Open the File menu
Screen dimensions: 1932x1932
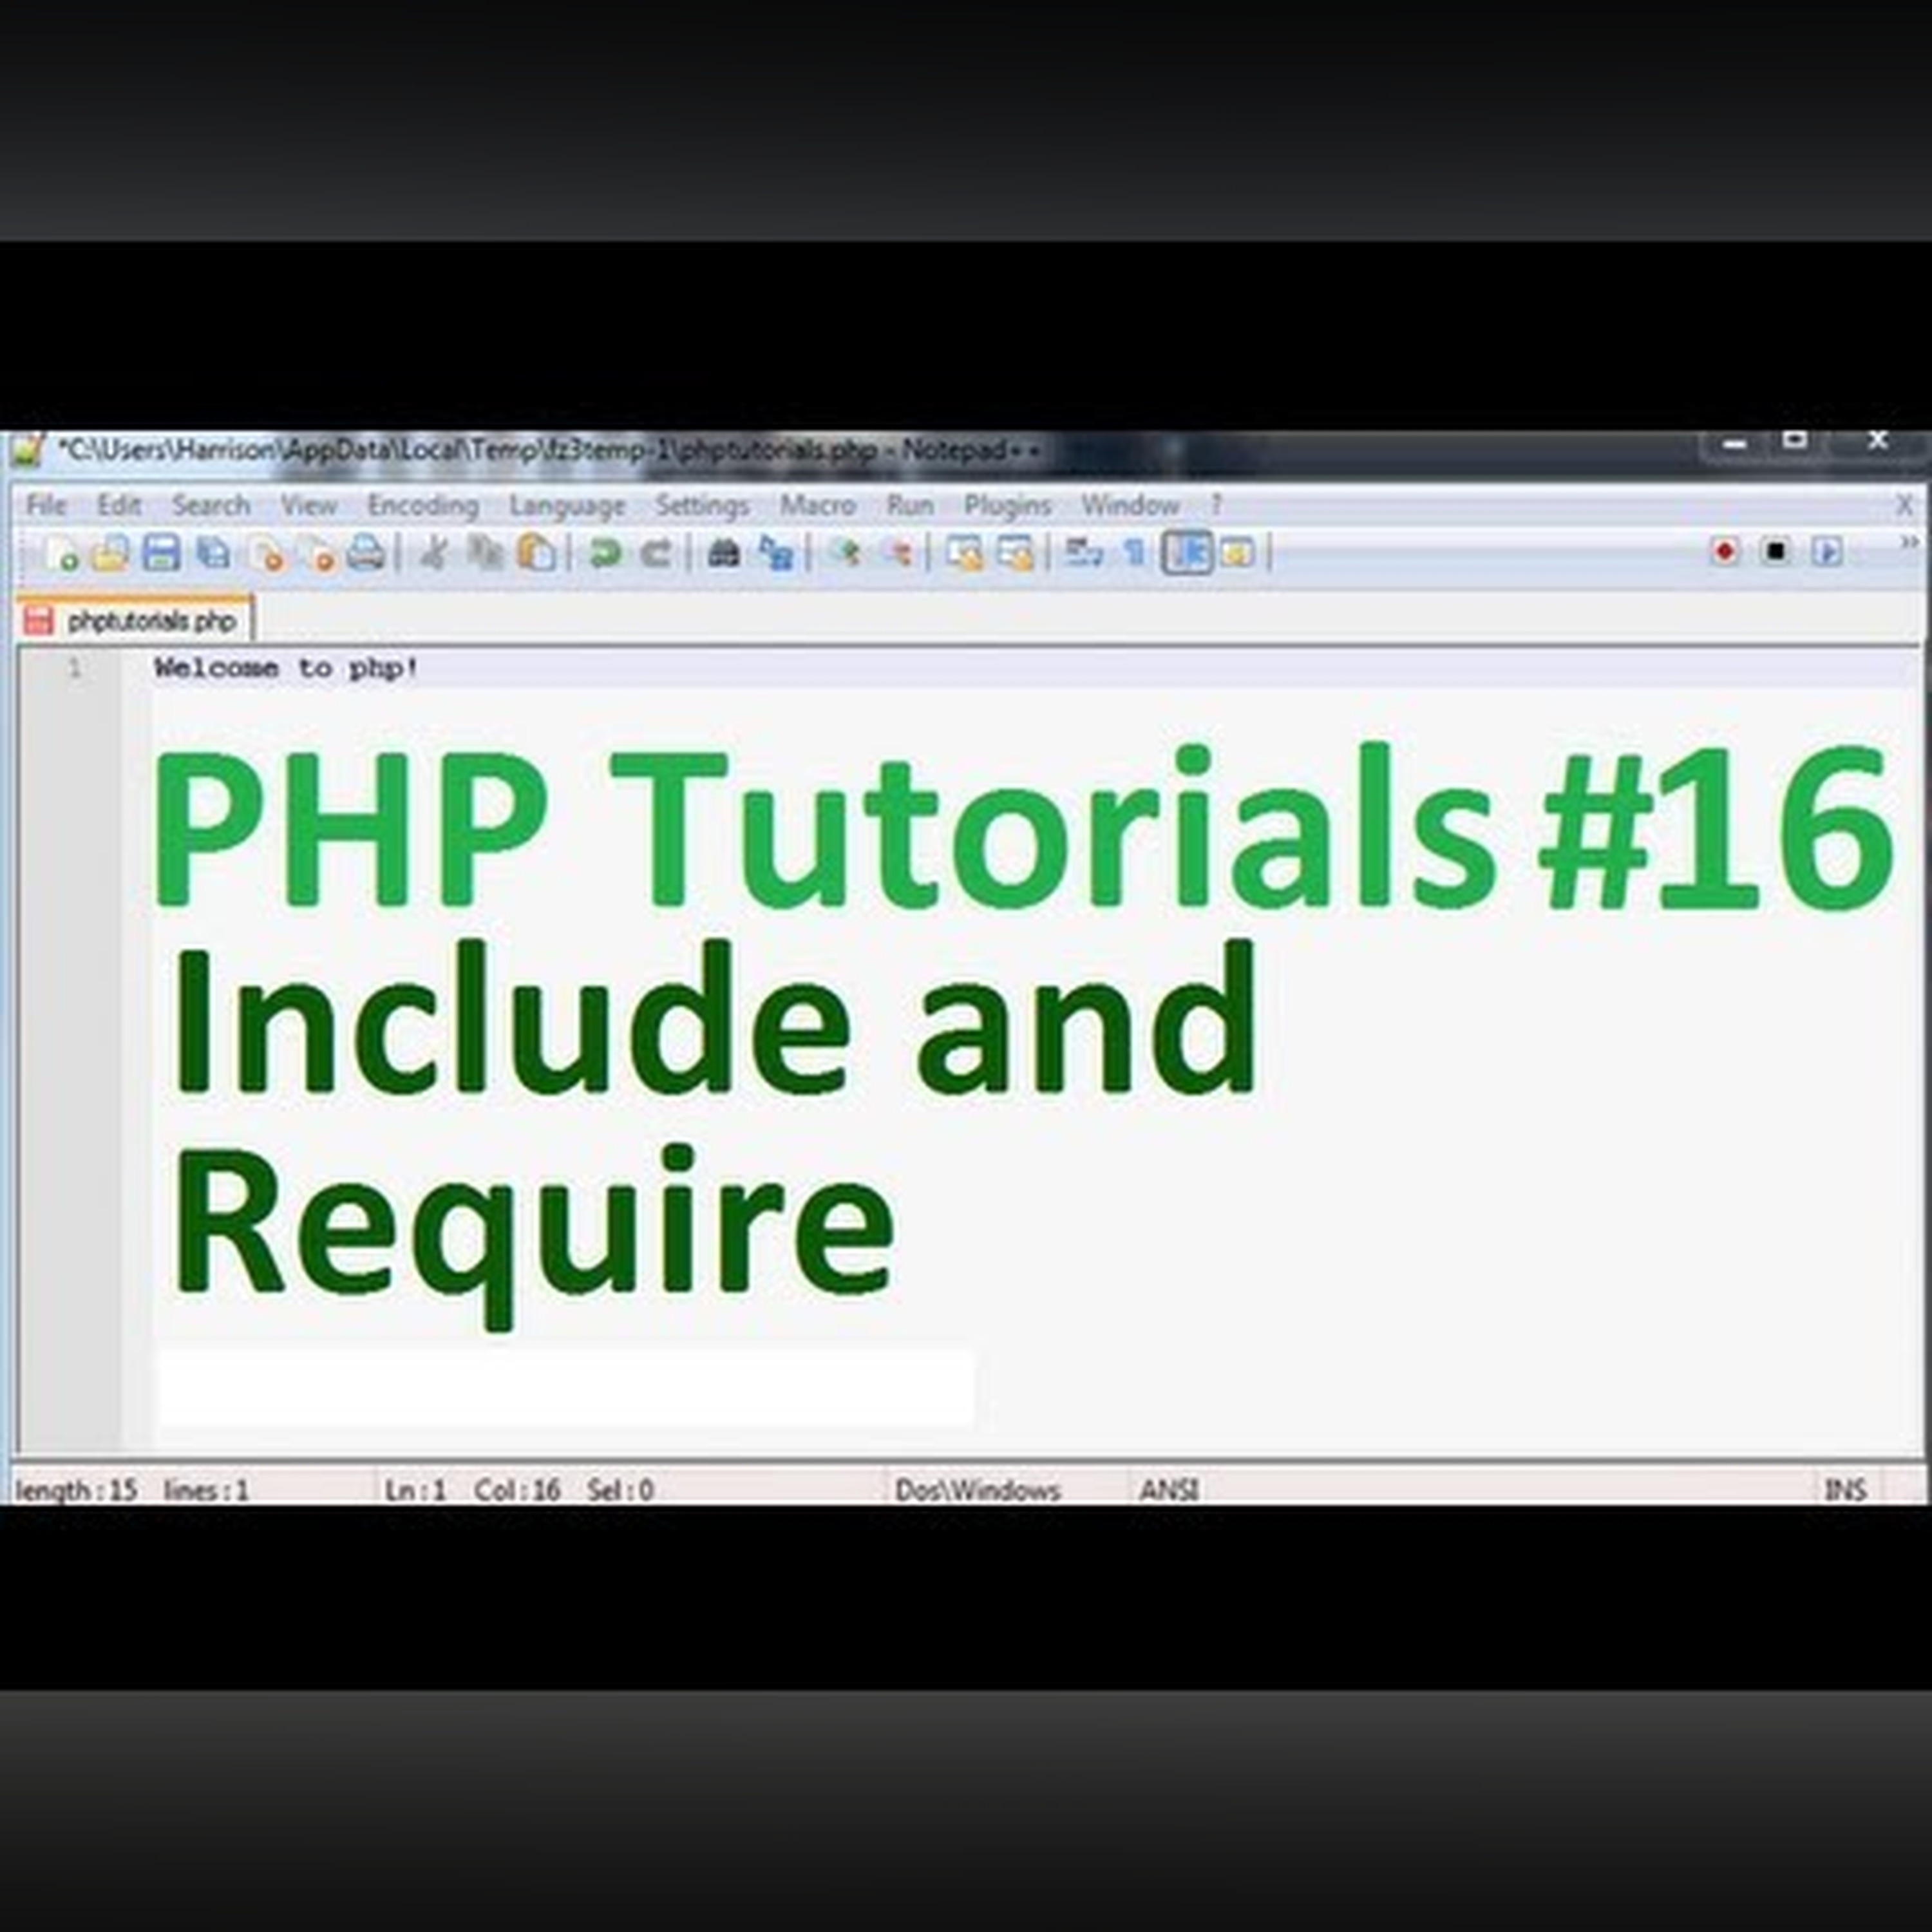click(x=46, y=505)
